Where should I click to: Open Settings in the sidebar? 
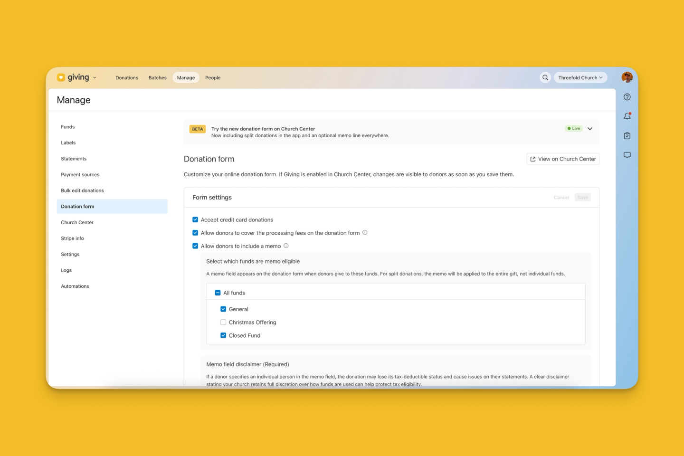point(70,255)
